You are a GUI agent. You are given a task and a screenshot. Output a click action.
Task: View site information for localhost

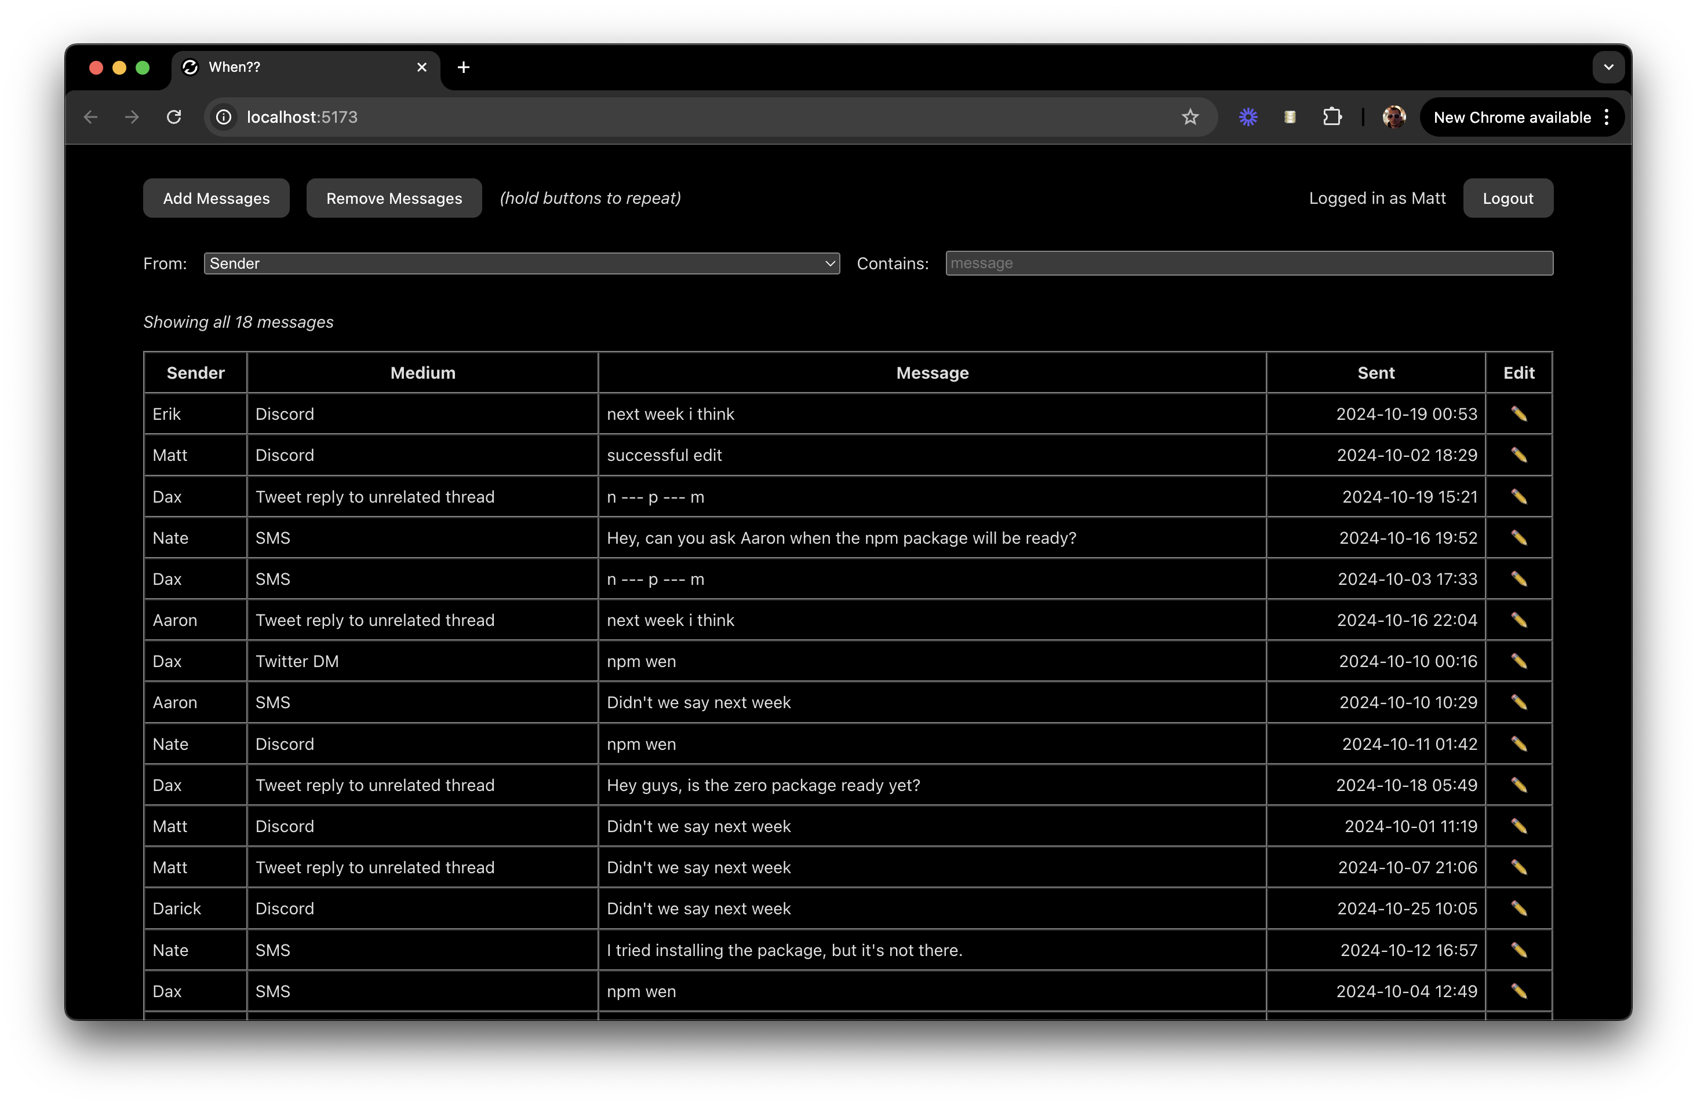224,117
